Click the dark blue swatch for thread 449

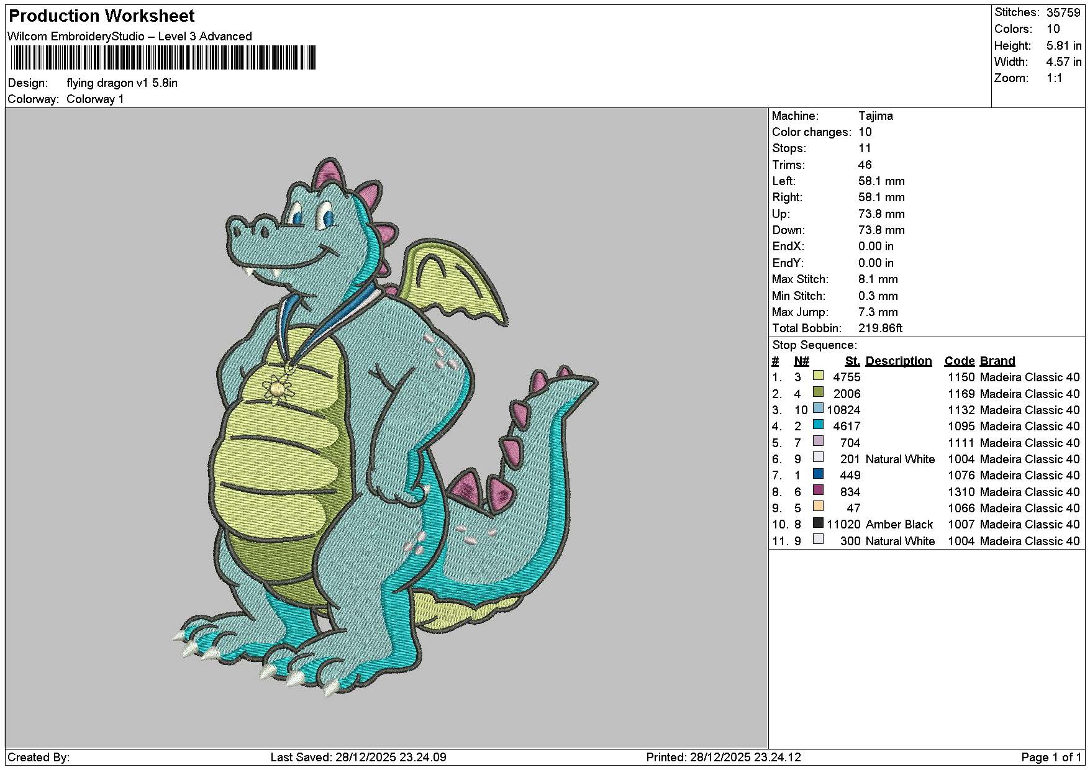click(818, 474)
